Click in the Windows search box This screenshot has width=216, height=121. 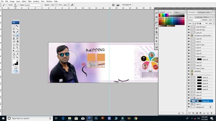30,118
